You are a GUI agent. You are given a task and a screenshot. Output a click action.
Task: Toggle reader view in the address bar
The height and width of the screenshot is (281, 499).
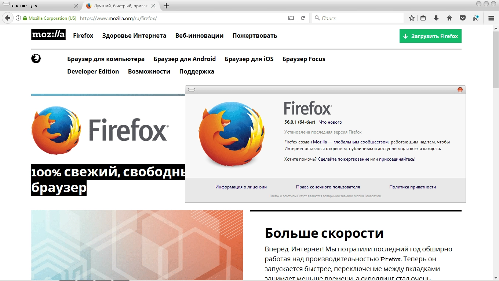(x=291, y=18)
